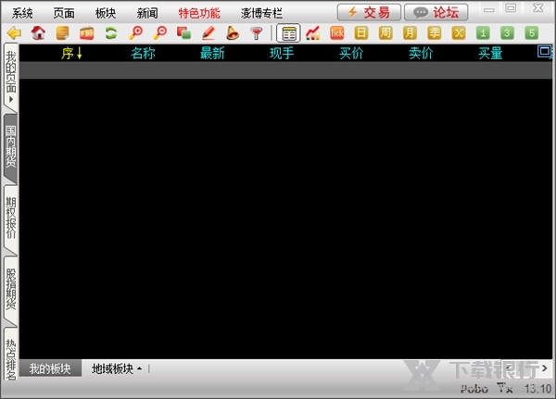Image resolution: width=556 pixels, height=399 pixels.
Task: Zoom out with magnifier minus icon
Action: point(160,33)
